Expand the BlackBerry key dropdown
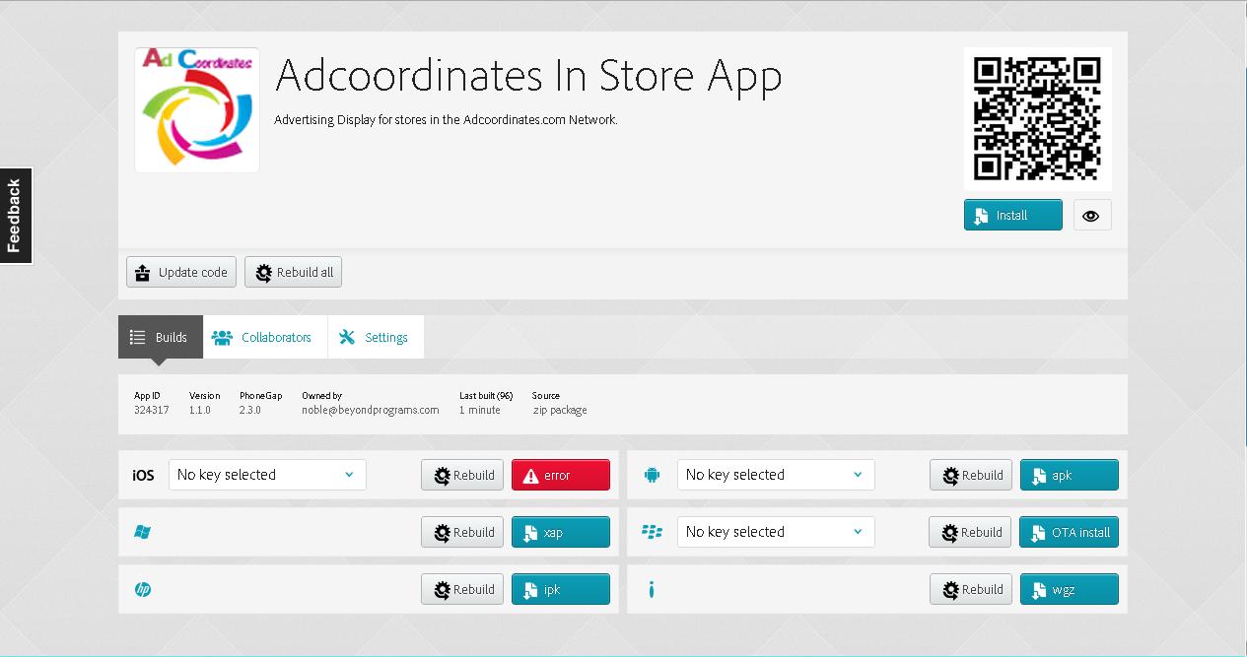This screenshot has width=1247, height=657. point(776,532)
